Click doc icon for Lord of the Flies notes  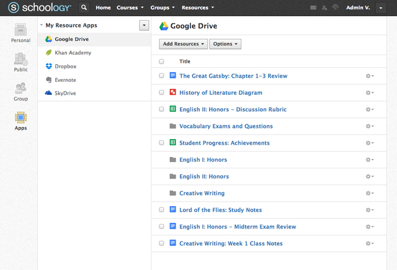pyautogui.click(x=172, y=209)
